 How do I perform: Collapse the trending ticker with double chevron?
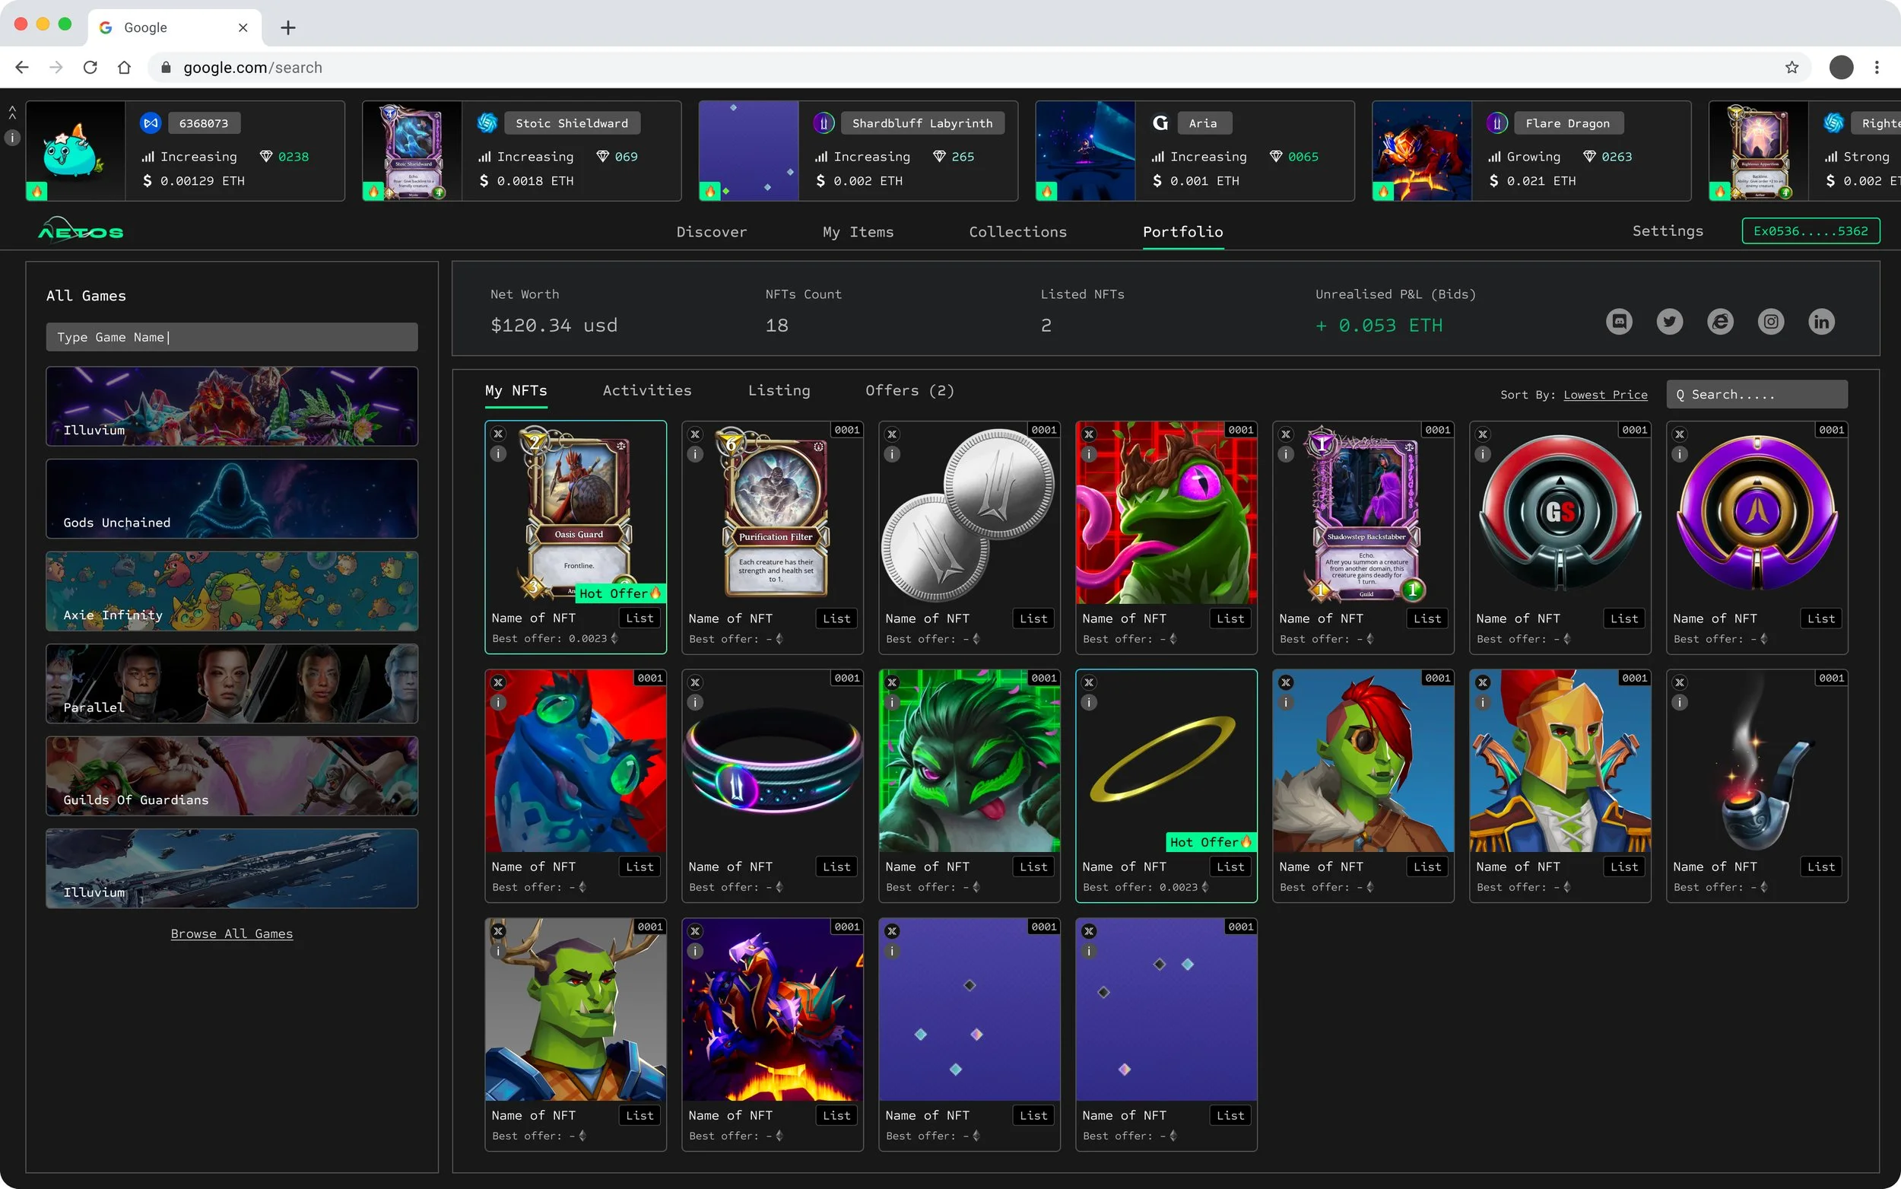pos(13,113)
